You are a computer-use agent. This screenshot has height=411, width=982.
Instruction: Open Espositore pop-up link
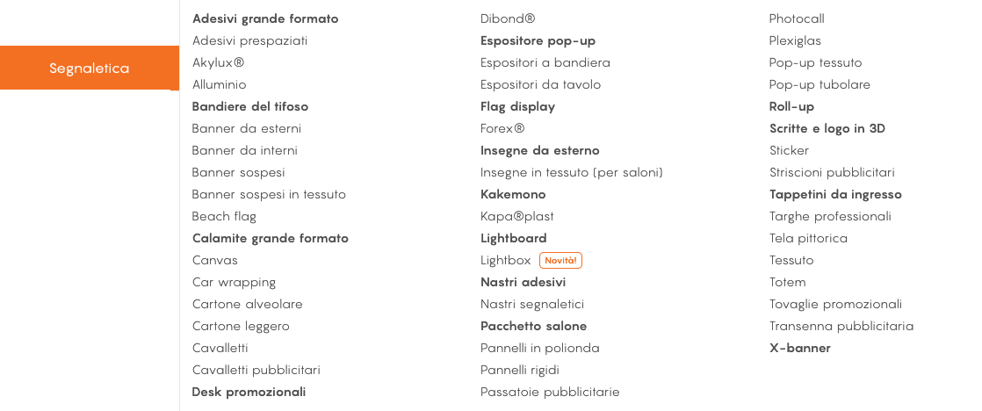click(x=538, y=40)
